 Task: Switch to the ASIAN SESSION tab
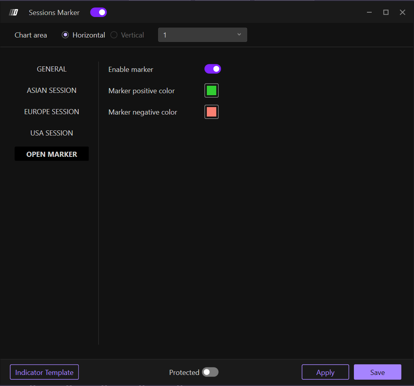52,90
